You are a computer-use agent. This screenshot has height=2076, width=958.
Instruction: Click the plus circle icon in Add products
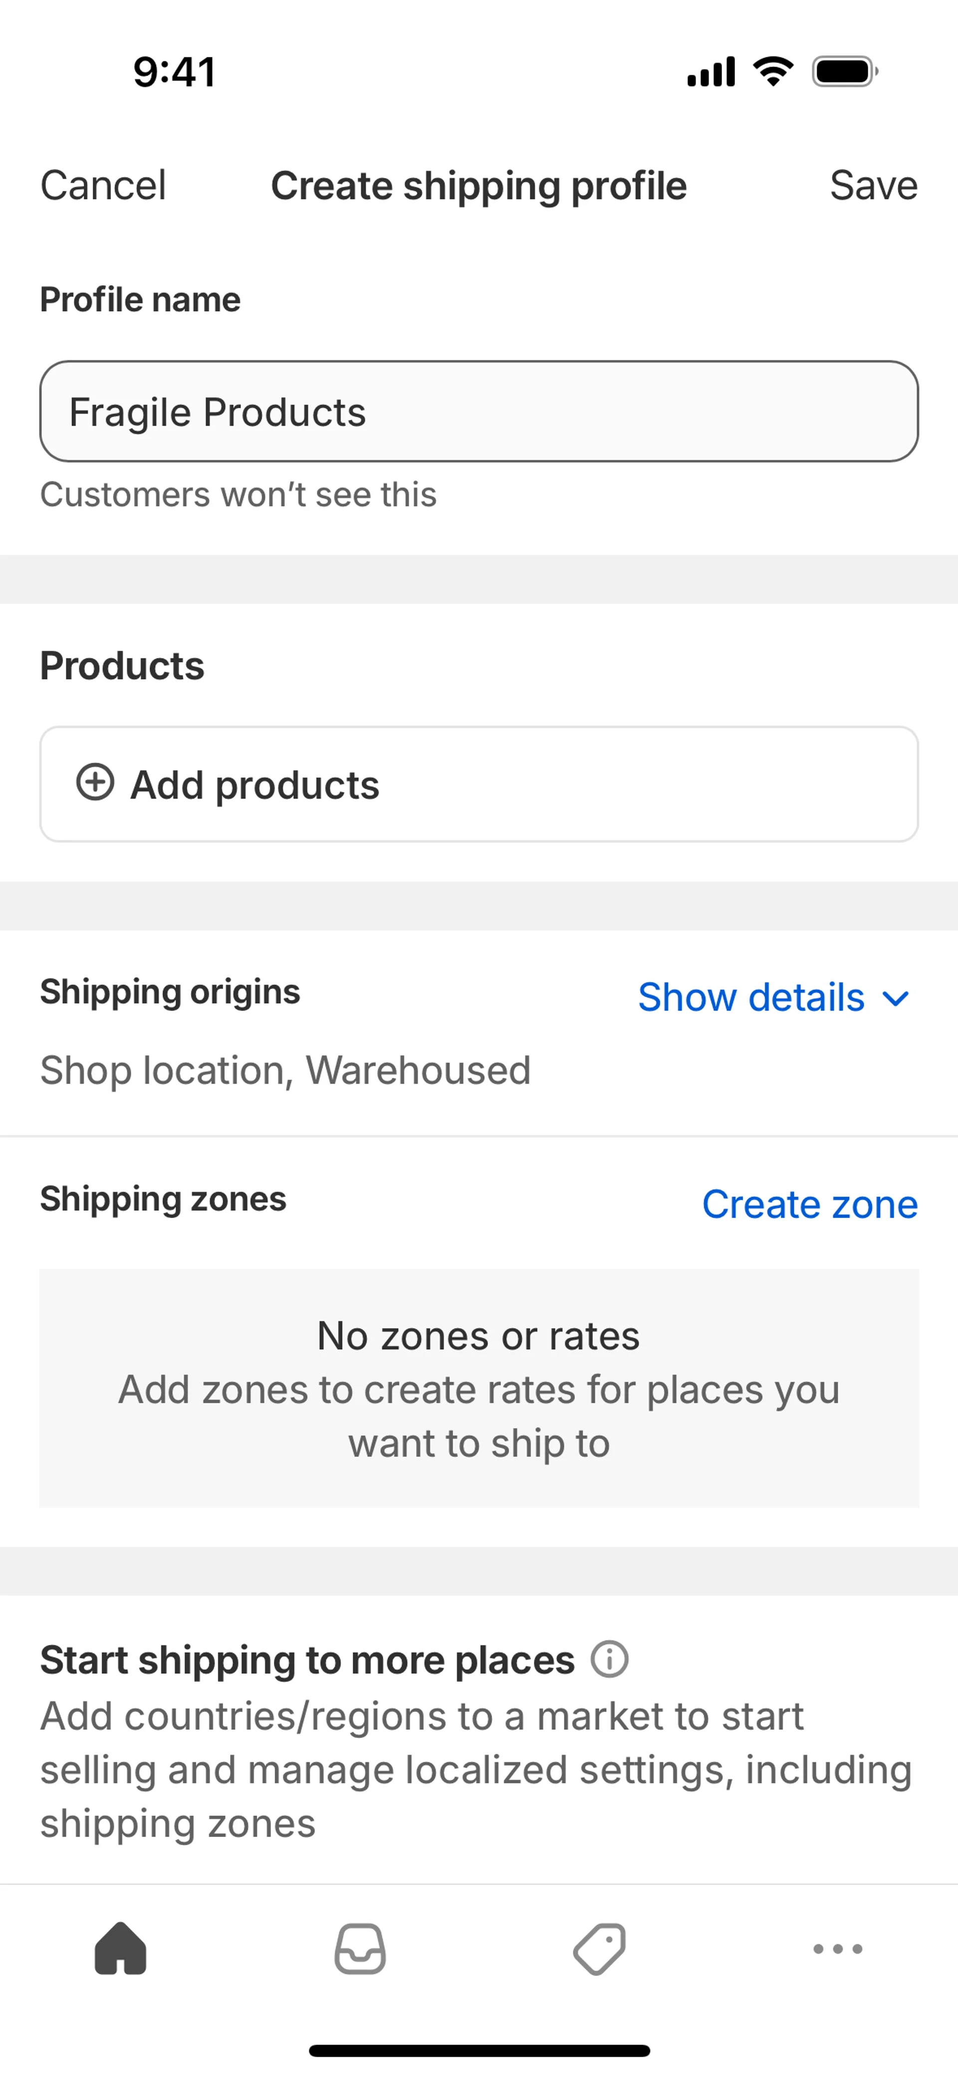coord(95,783)
